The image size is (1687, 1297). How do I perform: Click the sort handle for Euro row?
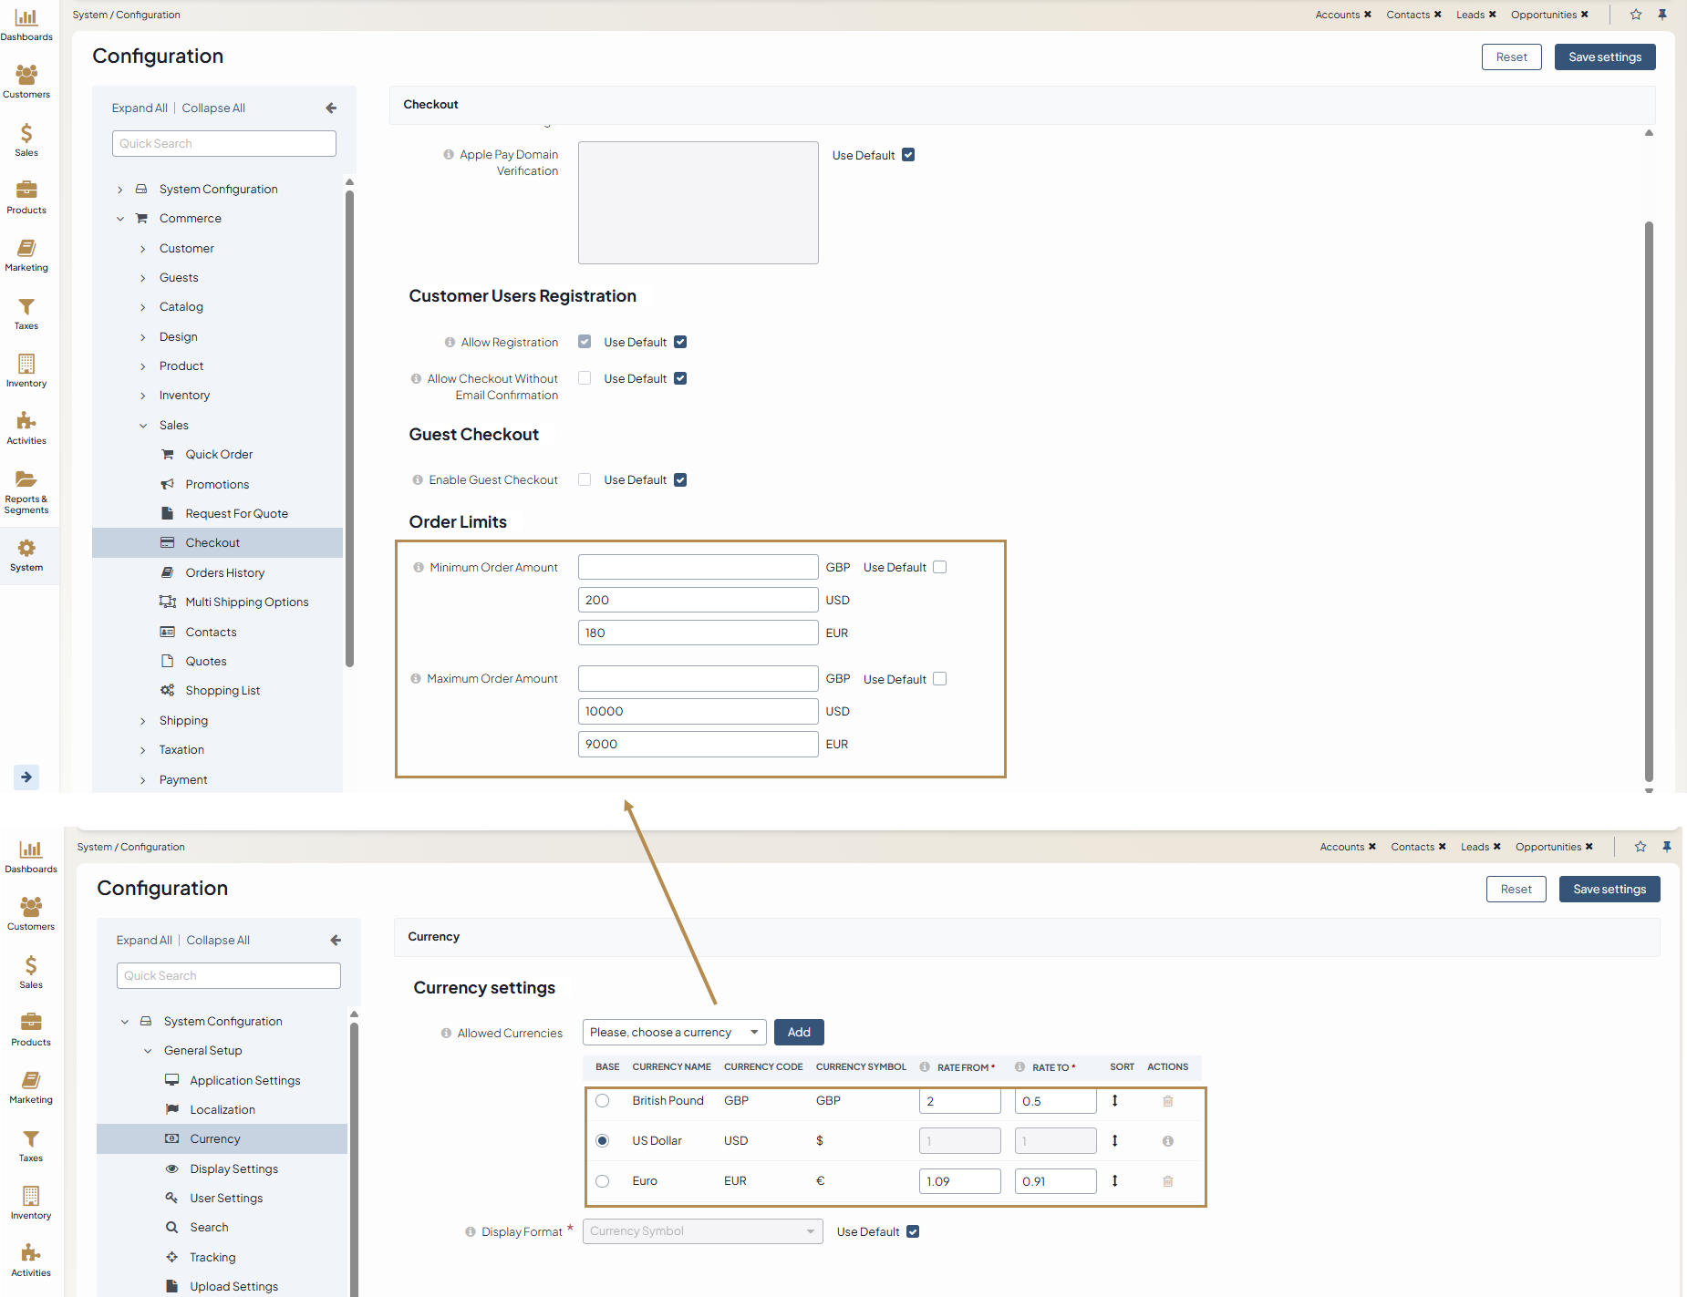point(1114,1181)
